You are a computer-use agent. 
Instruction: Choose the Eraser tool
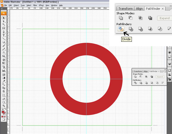pyautogui.click(x=4, y=99)
